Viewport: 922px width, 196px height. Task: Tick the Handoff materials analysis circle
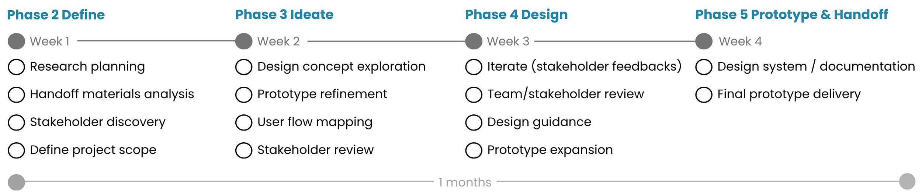16,95
